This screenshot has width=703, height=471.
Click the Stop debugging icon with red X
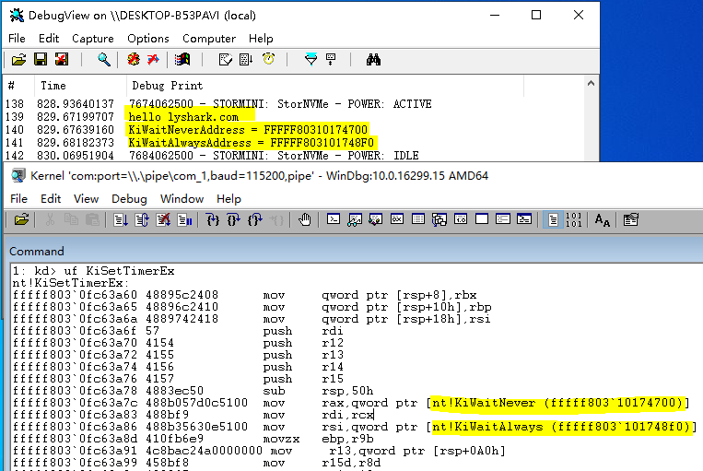click(x=163, y=219)
